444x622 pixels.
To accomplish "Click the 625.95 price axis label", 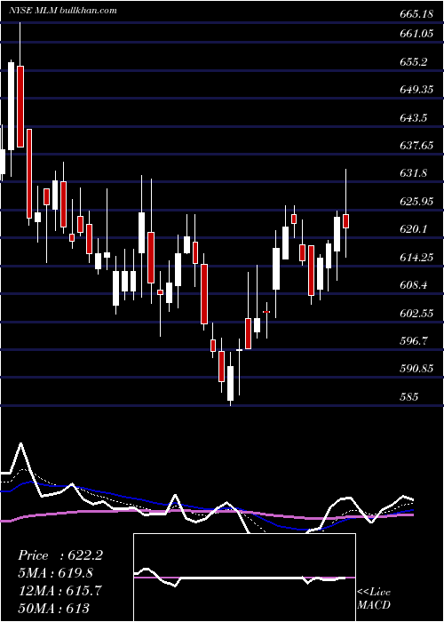I will [416, 201].
